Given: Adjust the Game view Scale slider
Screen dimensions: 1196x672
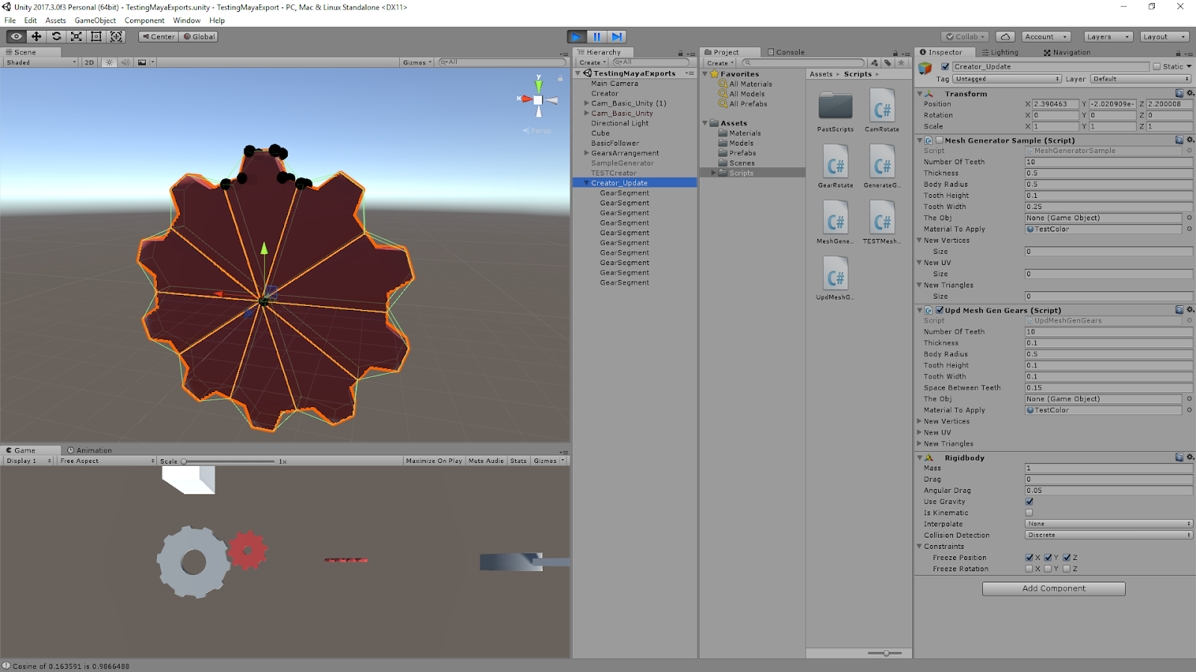Looking at the screenshot, I should tap(229, 461).
